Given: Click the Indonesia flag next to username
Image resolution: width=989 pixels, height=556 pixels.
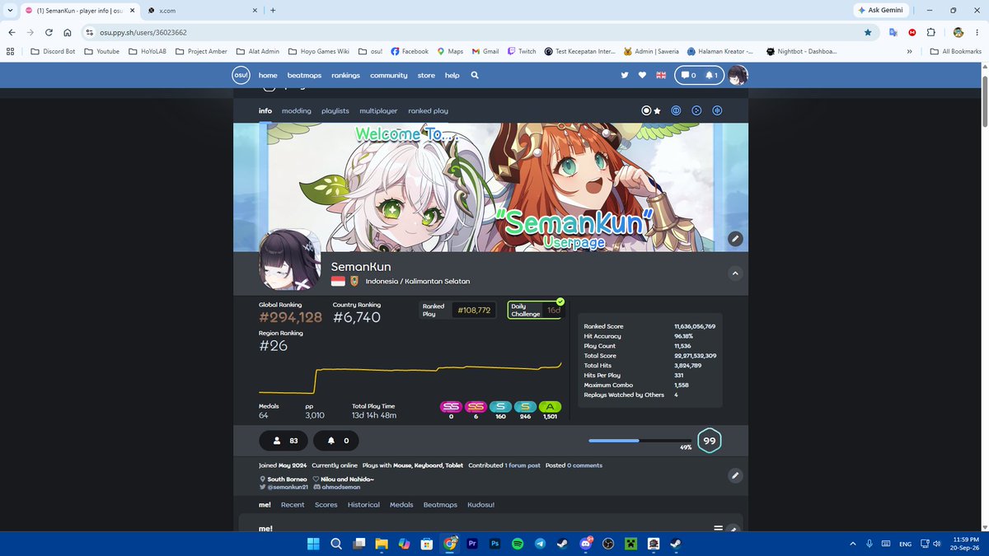Looking at the screenshot, I should 338,281.
